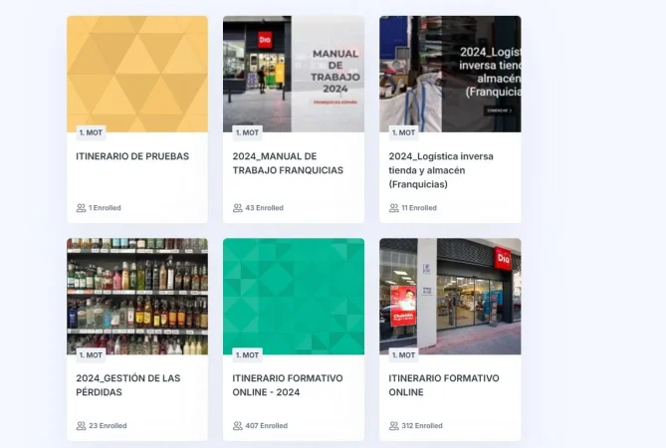Open 2024_MANUAL DE TRABAJO FRANQUICIAS course

288,163
